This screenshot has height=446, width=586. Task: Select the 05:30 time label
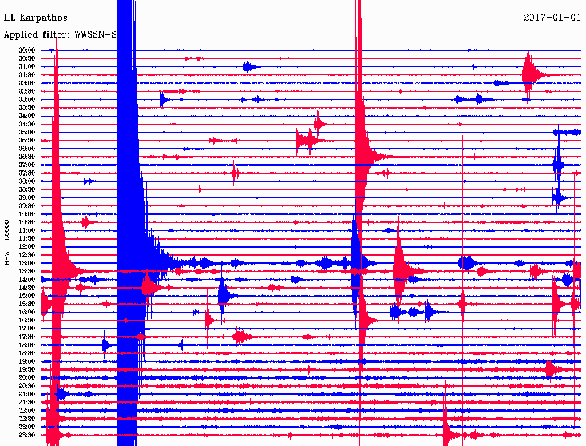point(27,141)
